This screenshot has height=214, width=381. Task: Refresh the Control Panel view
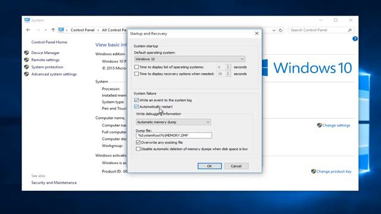(x=280, y=30)
